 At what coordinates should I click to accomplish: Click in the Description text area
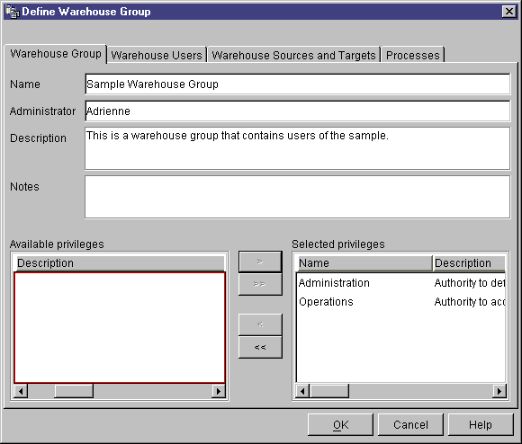297,148
